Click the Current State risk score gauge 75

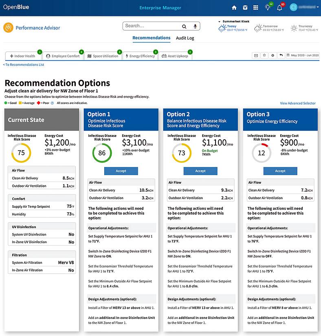pyautogui.click(x=21, y=153)
